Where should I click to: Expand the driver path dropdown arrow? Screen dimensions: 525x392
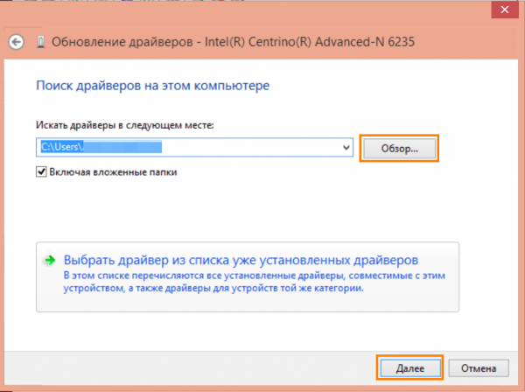tap(346, 147)
